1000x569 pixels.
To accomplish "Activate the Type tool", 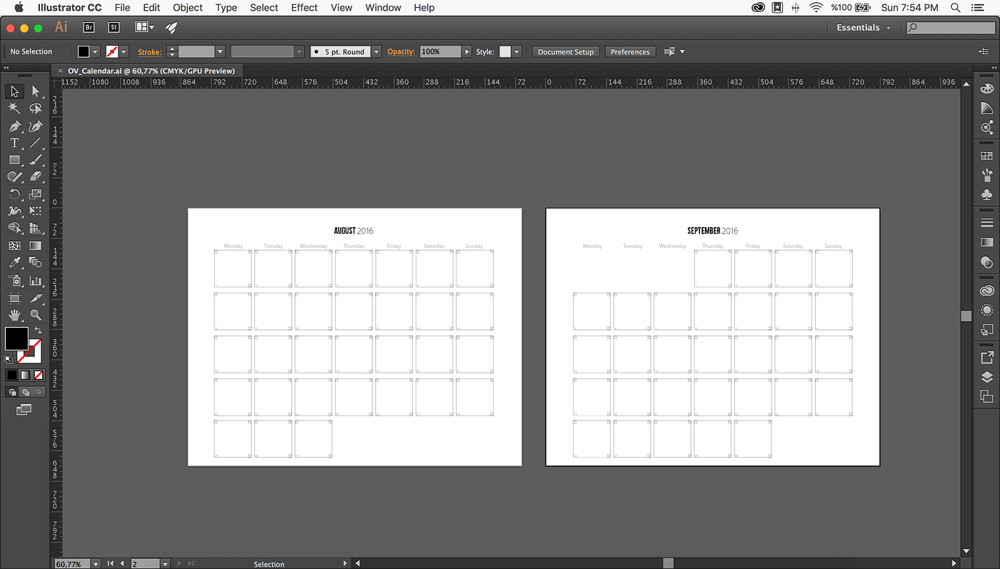I will [x=14, y=143].
